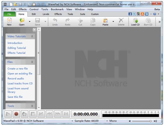Viewport: 164px width, 126px height.
Task: Open the Control menu
Action: coord(34,9)
